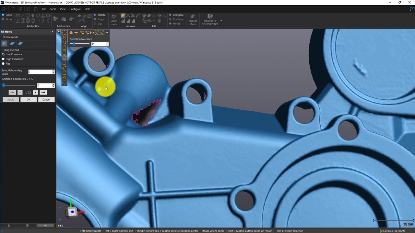Click the Home icon in top bar
This screenshot has width=415, height=233.
[x=4, y=9]
